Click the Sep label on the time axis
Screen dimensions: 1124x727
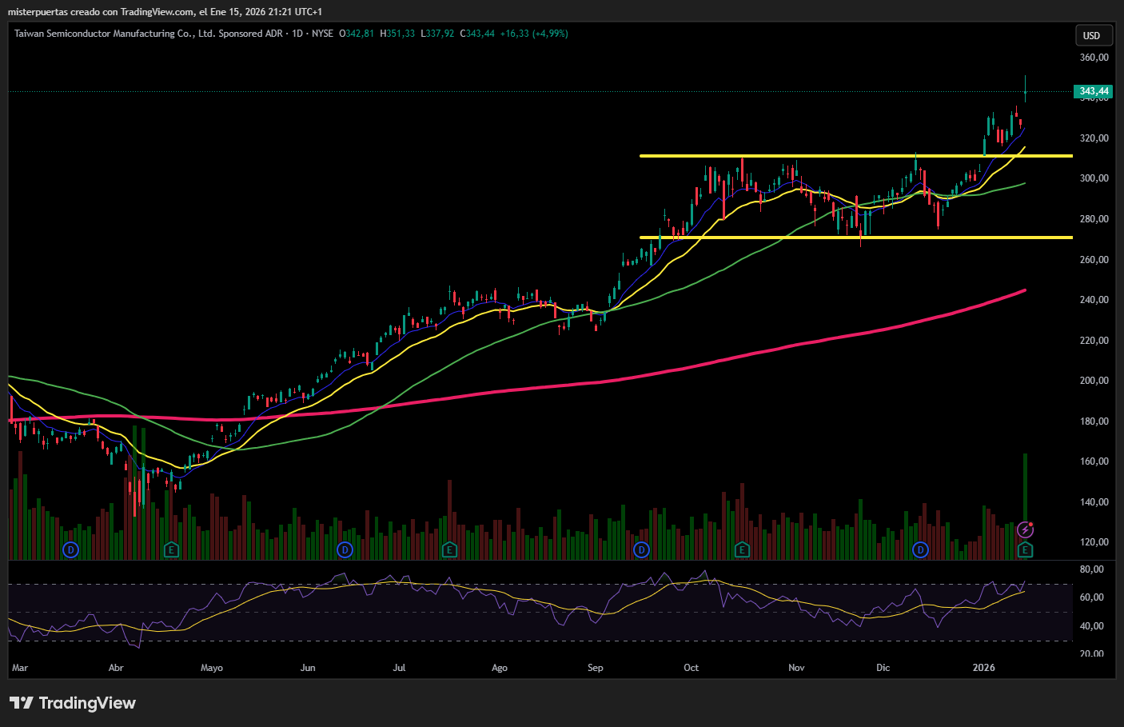[596, 668]
